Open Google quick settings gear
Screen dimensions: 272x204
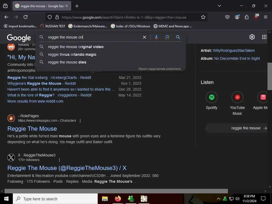(x=252, y=37)
